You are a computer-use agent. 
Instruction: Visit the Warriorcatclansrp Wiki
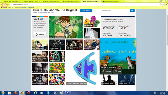(118, 72)
